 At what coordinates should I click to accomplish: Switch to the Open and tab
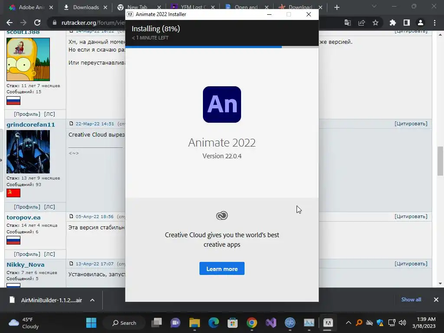click(246, 7)
